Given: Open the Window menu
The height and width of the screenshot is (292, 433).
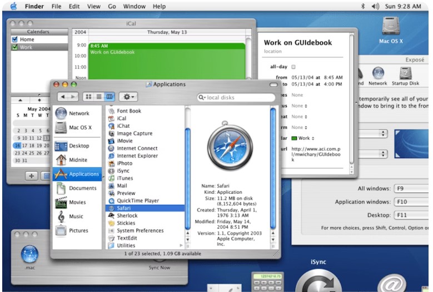Looking at the screenshot, I should point(134,6).
